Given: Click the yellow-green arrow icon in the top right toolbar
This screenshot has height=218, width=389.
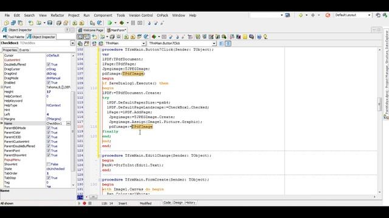Looking at the screenshot, I should tap(301, 15).
